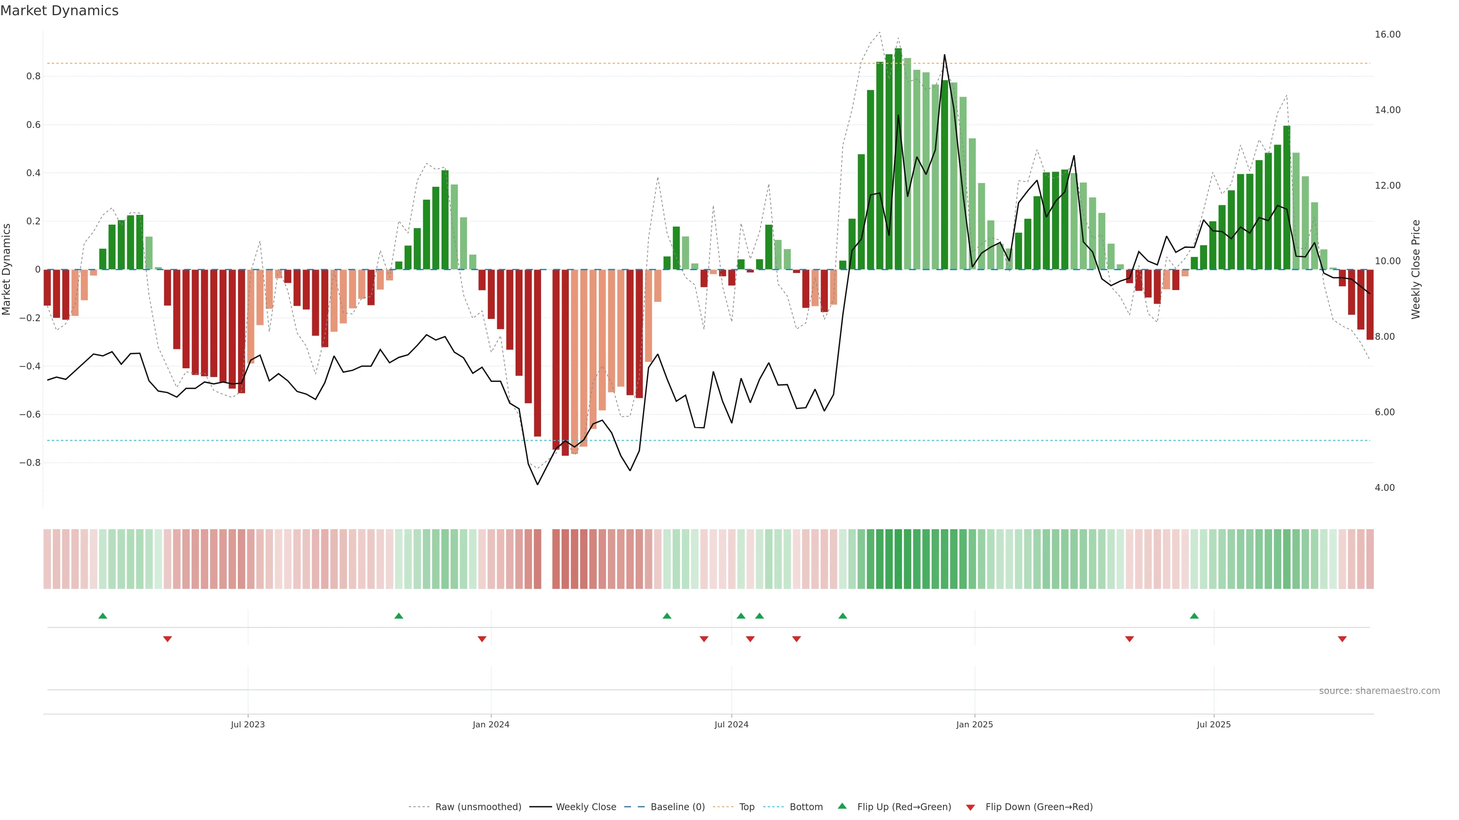The width and height of the screenshot is (1459, 820).
Task: Click the Market Dynamics chart title
Action: 60,11
